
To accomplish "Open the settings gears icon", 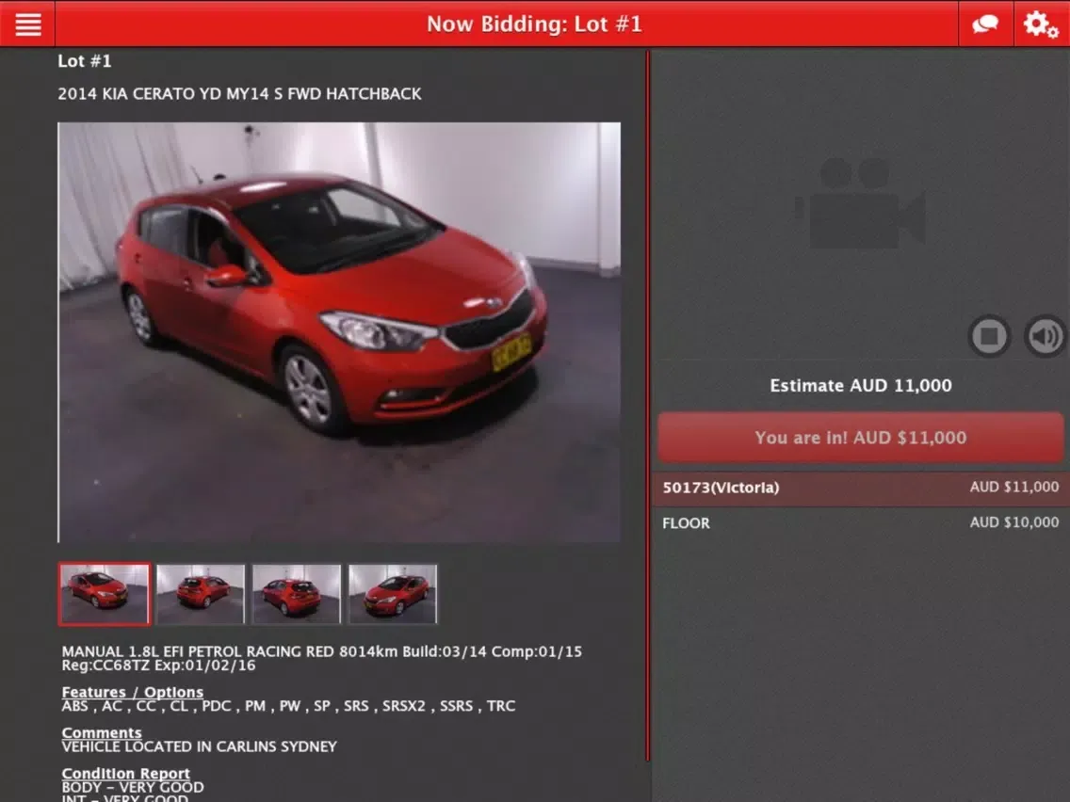I will (x=1042, y=24).
